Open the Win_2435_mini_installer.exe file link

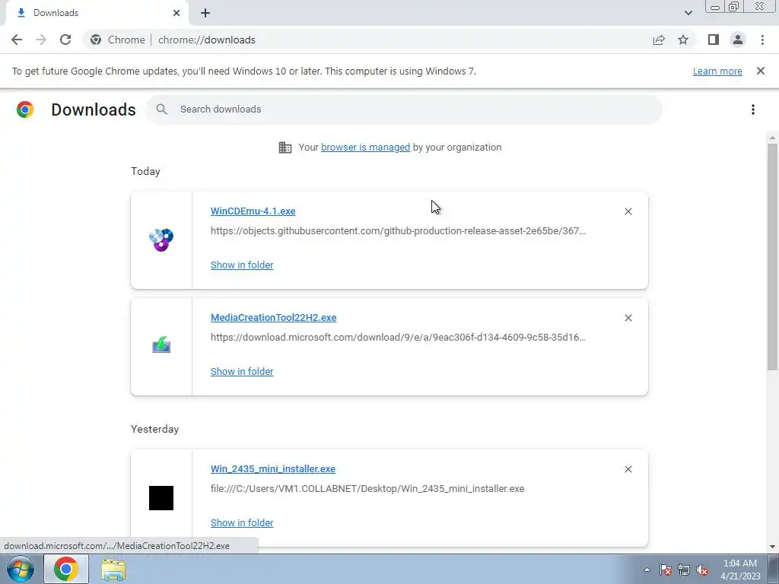pyautogui.click(x=273, y=468)
